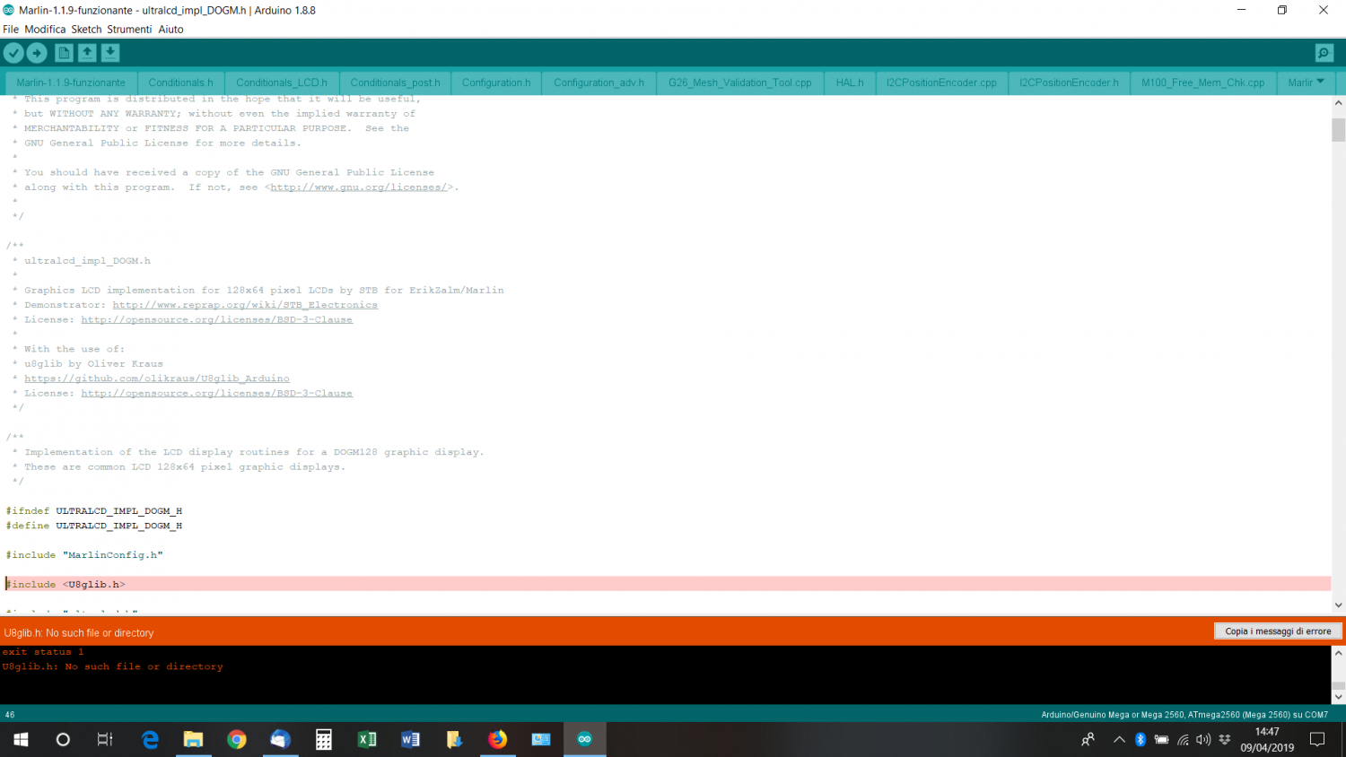Show hidden tray icons chevron
Viewport: 1346px width, 757px height.
tap(1119, 739)
